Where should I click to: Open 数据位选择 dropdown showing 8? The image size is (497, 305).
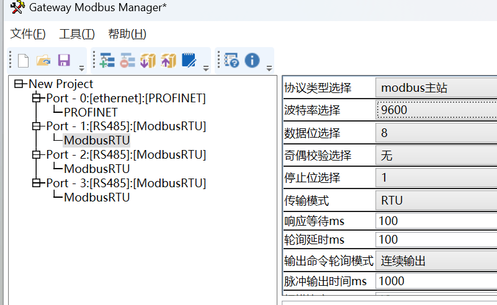[x=436, y=133]
